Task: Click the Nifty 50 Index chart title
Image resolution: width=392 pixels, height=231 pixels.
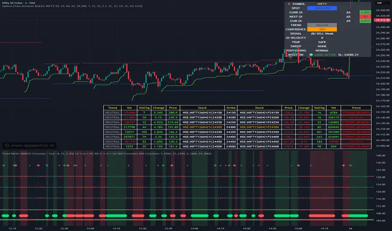Action: (19, 3)
